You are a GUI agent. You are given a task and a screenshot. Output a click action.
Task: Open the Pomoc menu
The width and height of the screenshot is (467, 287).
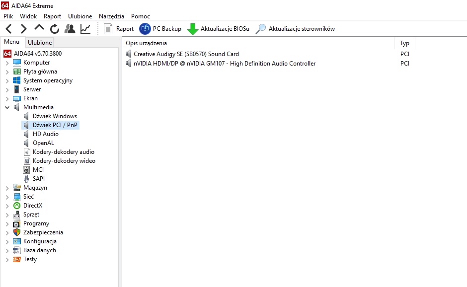[141, 16]
